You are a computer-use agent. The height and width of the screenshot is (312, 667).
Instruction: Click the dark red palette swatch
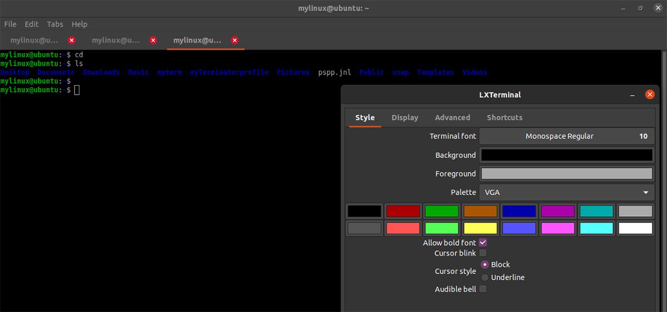point(403,211)
